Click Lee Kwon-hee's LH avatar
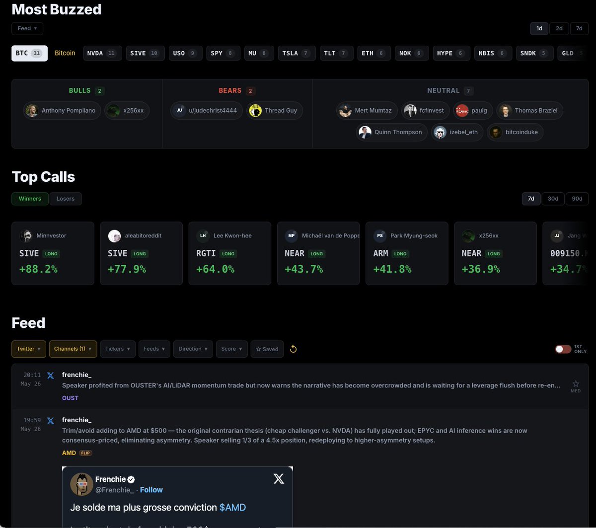The width and height of the screenshot is (596, 528). click(203, 236)
